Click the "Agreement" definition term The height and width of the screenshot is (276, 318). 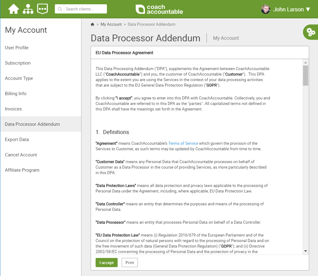point(106,144)
